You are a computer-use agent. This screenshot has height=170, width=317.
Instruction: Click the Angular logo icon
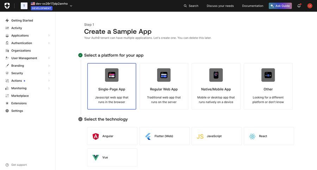[x=95, y=136]
